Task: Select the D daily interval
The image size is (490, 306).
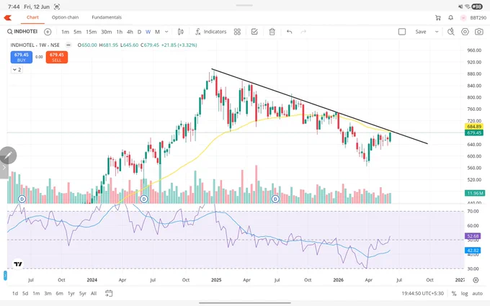Action: pos(139,32)
